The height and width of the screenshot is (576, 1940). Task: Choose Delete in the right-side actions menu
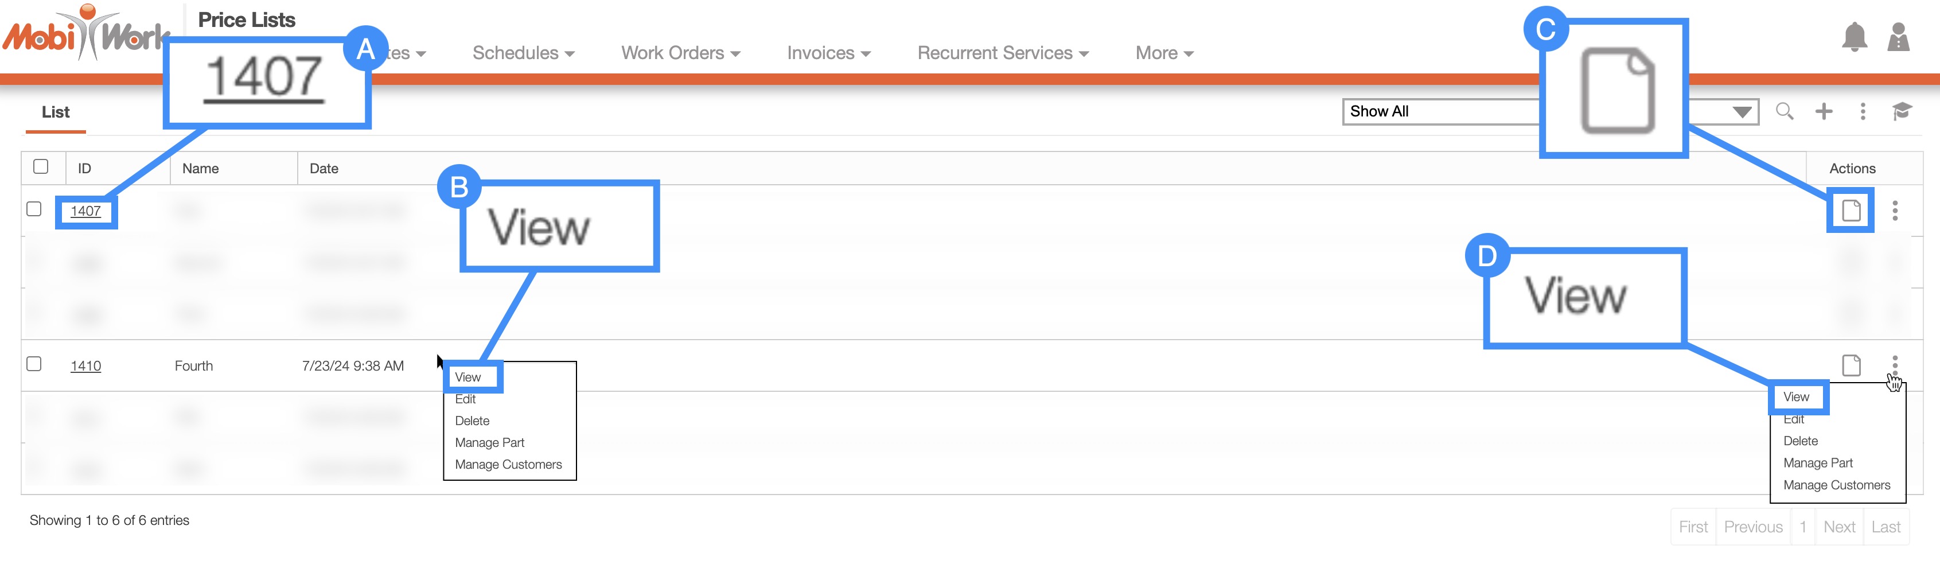click(1800, 441)
